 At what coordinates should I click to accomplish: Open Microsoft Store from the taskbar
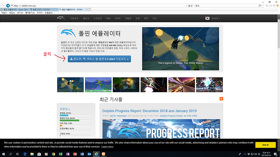pyautogui.click(x=39, y=154)
